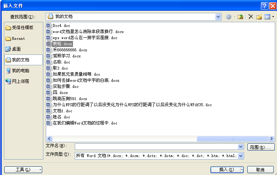Open the 插入 button's split dropdown arrow
The width and height of the screenshot is (277, 175).
click(x=242, y=170)
